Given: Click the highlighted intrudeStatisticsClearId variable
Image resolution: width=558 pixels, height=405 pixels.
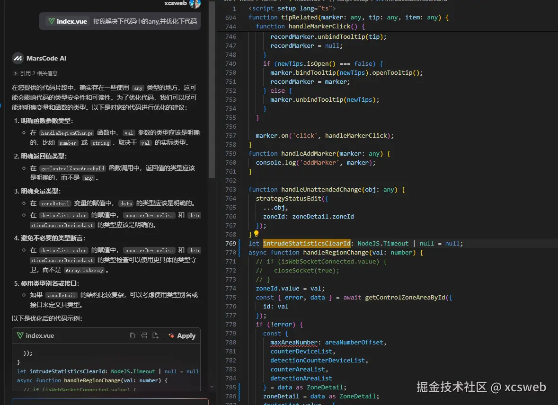Looking at the screenshot, I should click(x=307, y=244).
